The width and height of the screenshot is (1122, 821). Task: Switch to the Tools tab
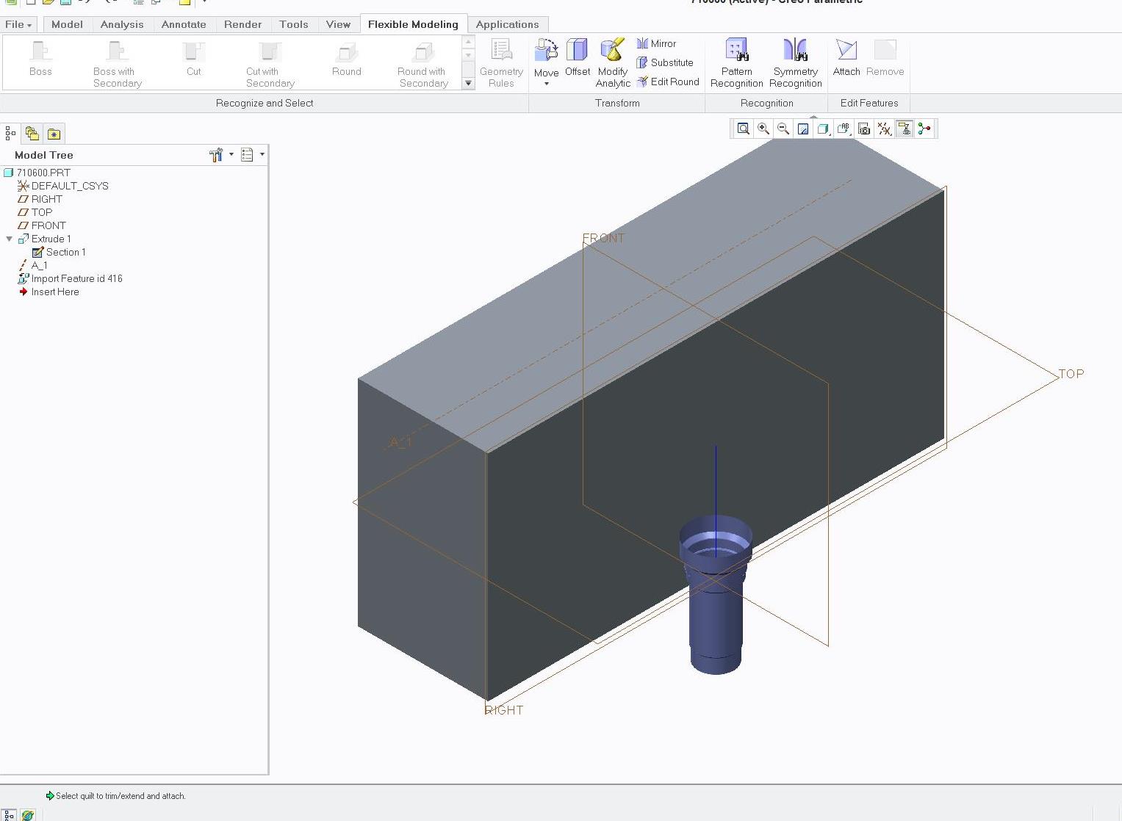294,24
